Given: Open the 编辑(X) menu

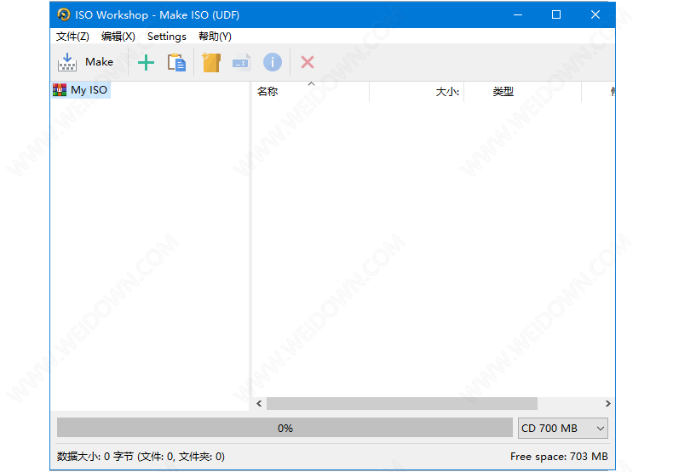Looking at the screenshot, I should tap(118, 37).
